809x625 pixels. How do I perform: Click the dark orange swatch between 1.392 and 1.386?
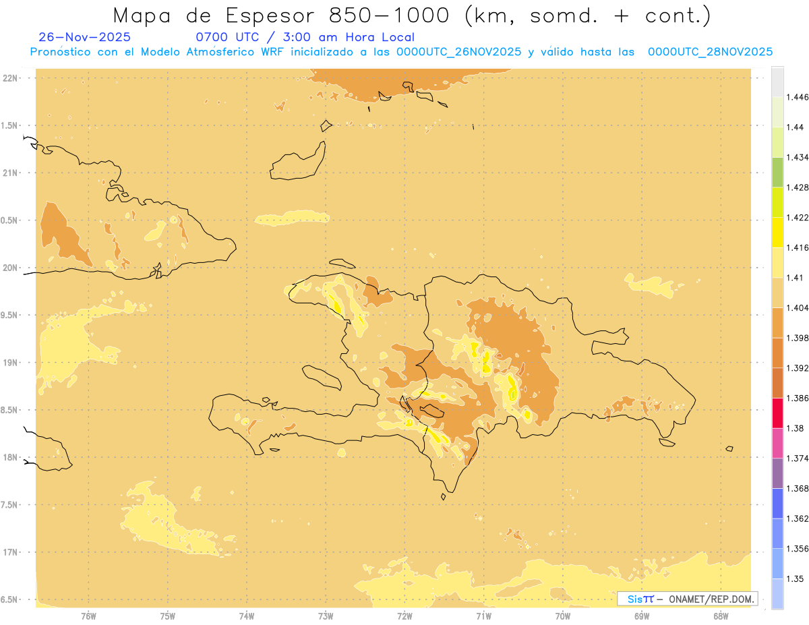[777, 383]
